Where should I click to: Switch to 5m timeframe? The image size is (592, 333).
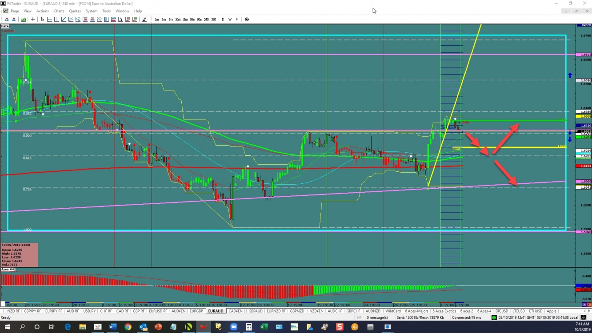click(171, 20)
